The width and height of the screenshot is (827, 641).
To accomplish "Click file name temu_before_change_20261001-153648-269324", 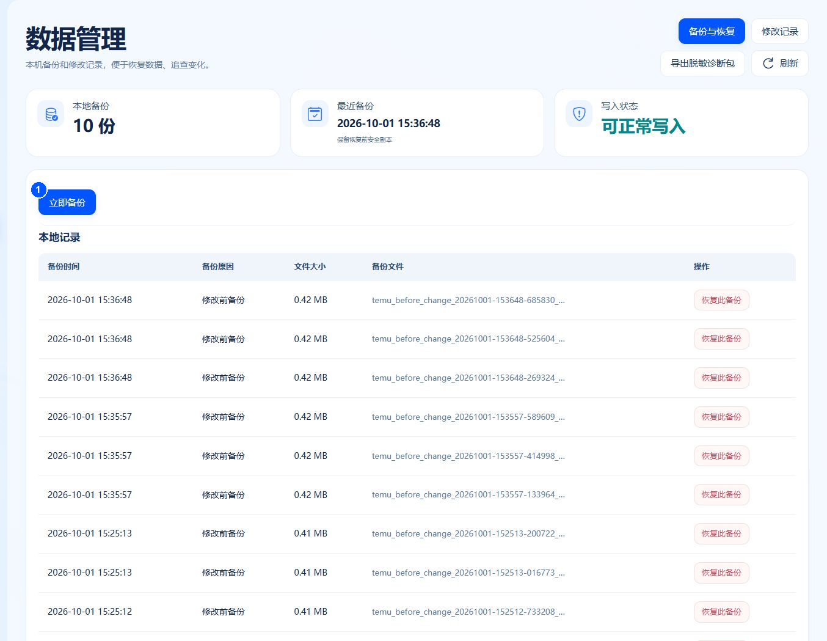I will 468,378.
